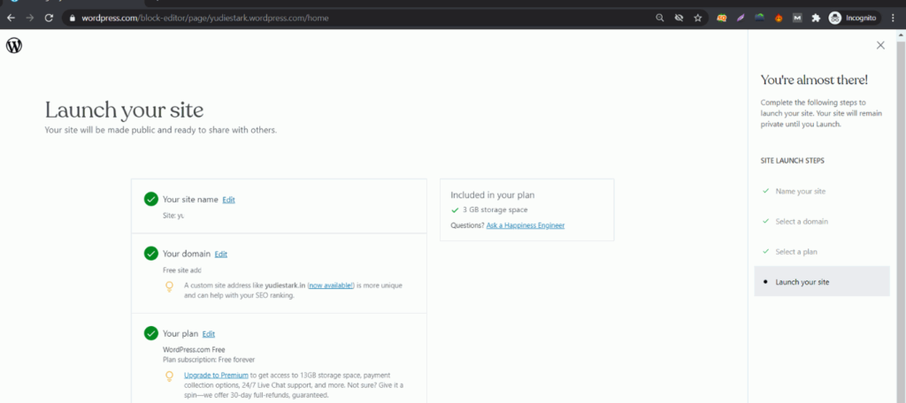Open the Extensions puzzle-piece icon

[816, 18]
